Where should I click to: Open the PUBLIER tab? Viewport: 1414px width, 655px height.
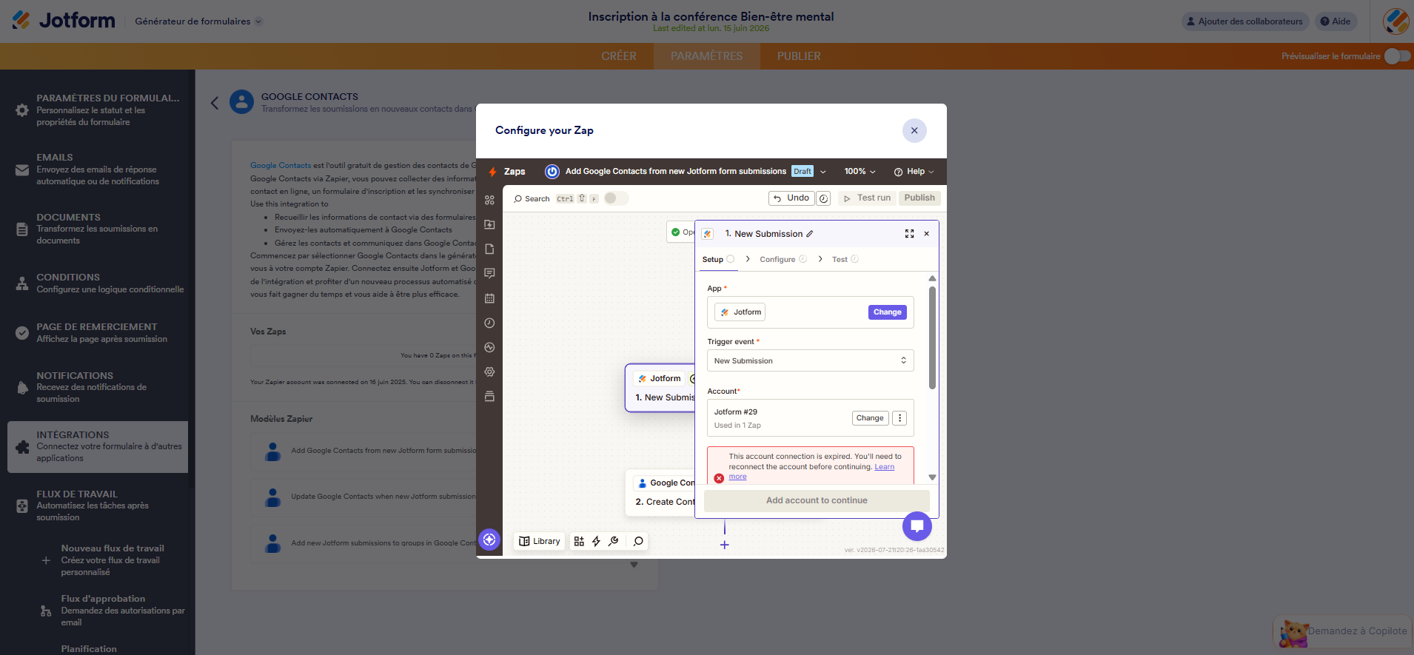pos(799,56)
